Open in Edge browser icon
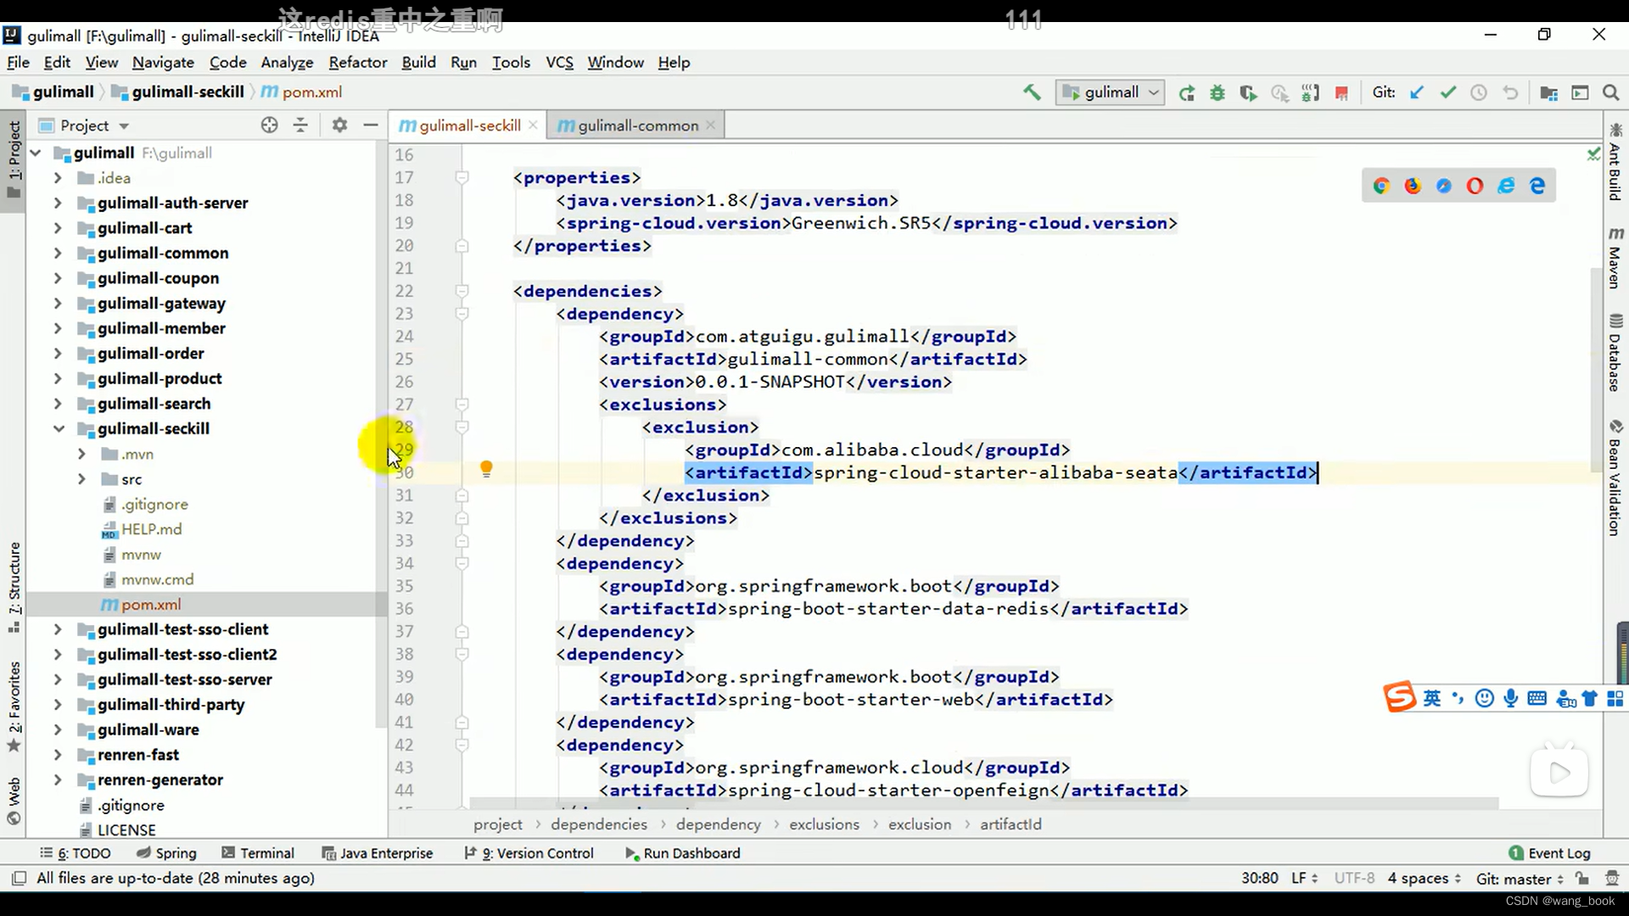Image resolution: width=1629 pixels, height=916 pixels. pos(1537,186)
